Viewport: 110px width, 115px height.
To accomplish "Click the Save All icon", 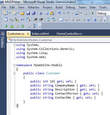I will [x=34, y=13].
